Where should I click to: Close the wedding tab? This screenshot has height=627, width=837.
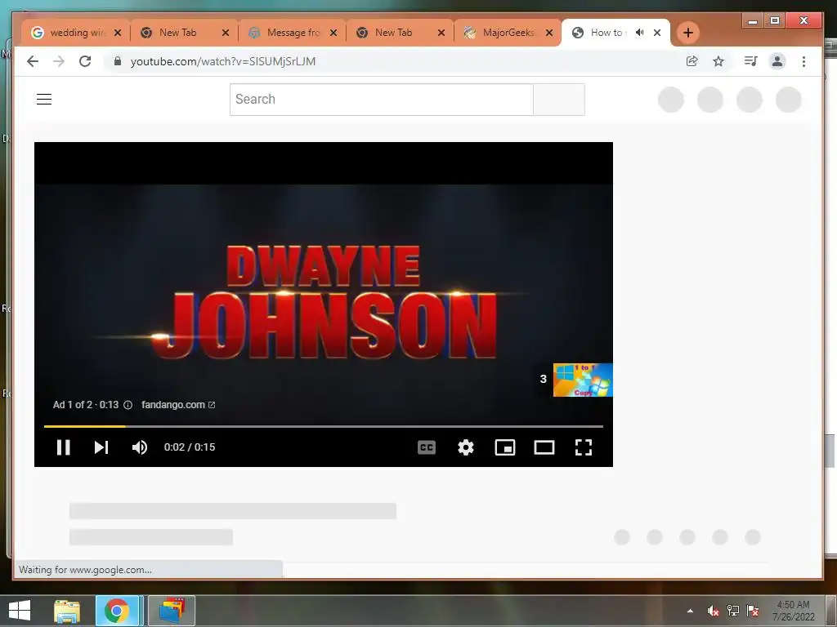[118, 33]
